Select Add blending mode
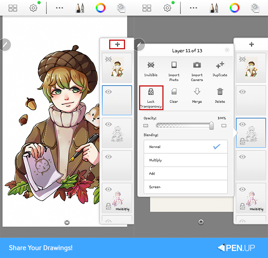 point(186,173)
